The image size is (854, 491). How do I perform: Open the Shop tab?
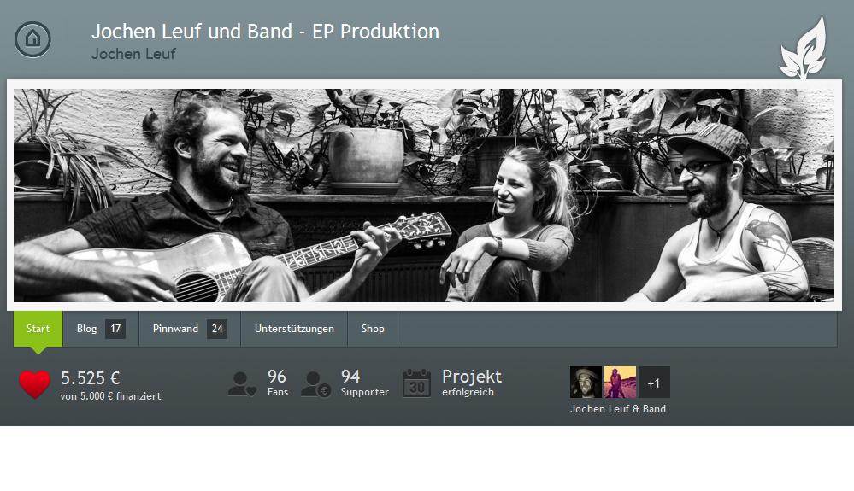coord(373,329)
